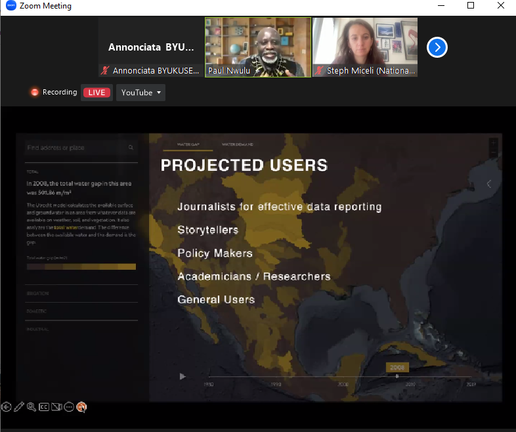Expand the Domestic section
This screenshot has width=516, height=432.
(37, 311)
